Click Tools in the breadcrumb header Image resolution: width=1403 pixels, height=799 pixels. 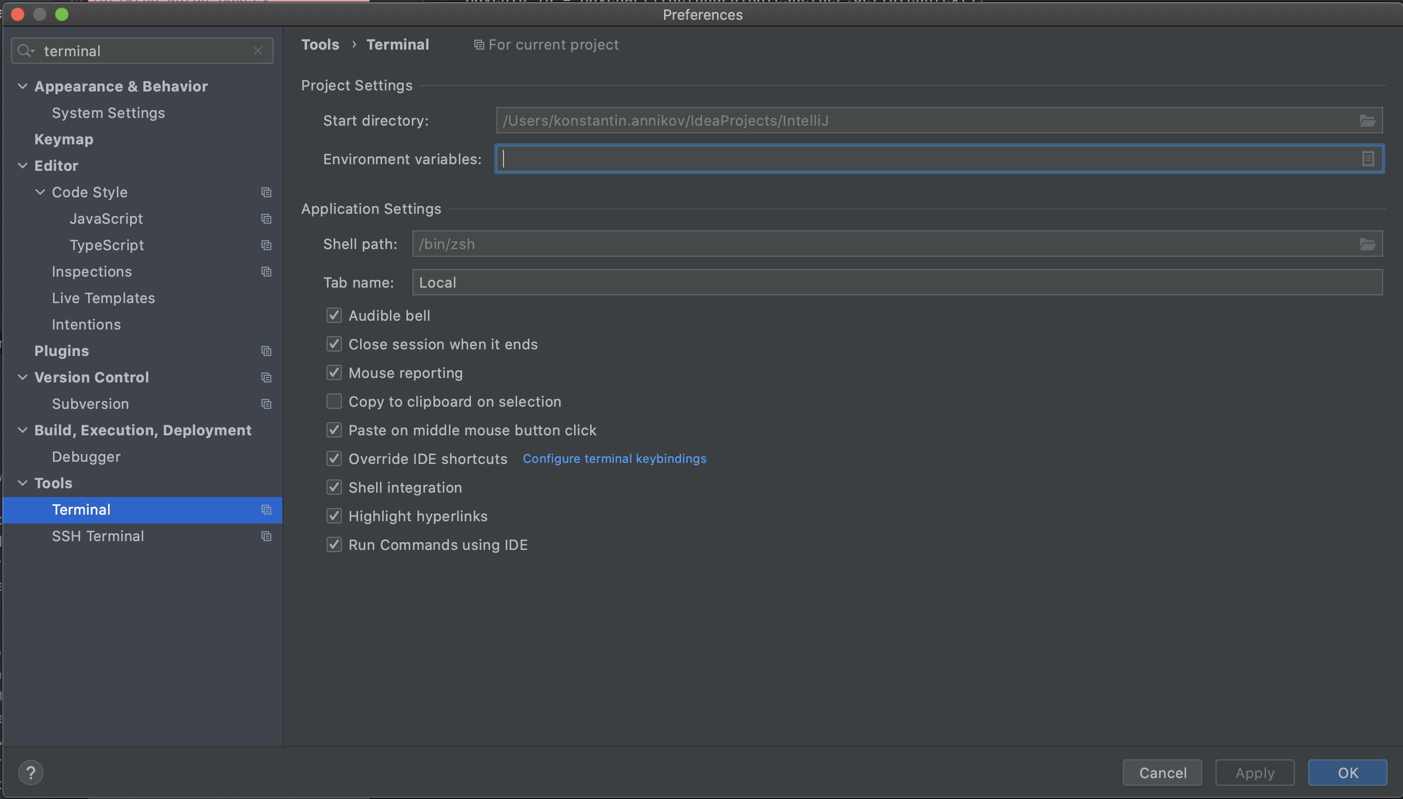pos(320,45)
